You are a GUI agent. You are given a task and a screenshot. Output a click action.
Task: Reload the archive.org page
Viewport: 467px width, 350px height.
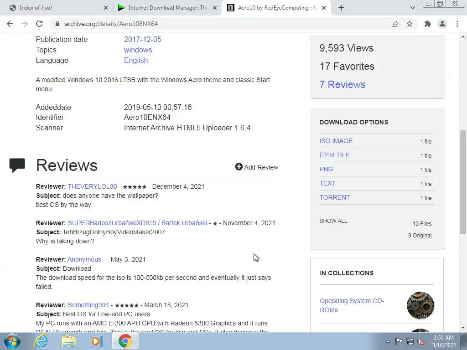pyautogui.click(x=39, y=24)
